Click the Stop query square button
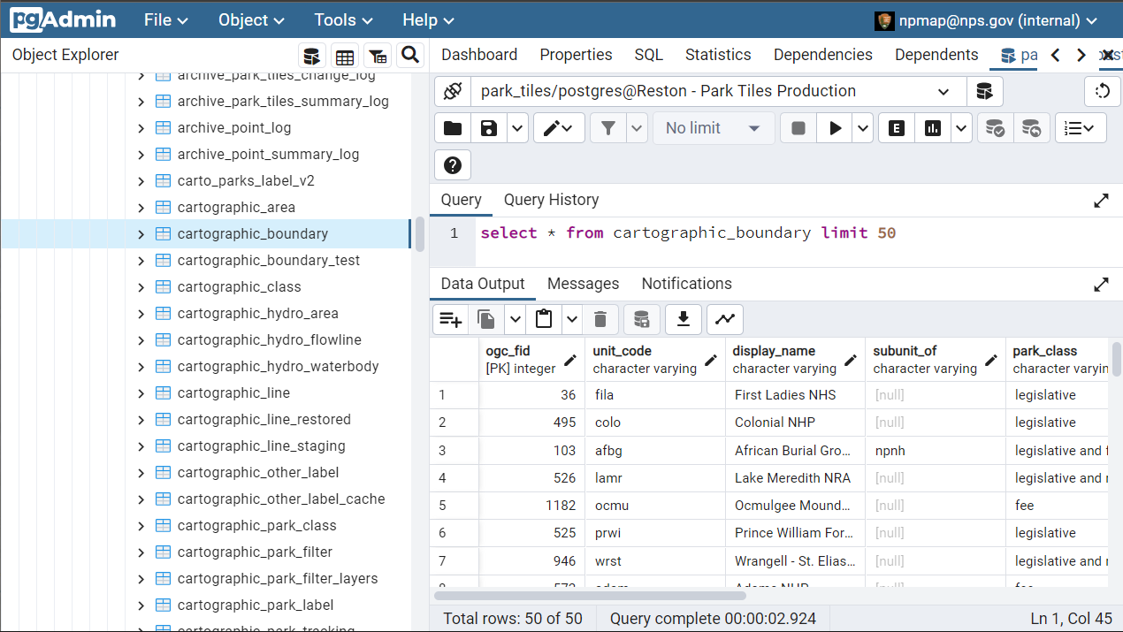 [x=798, y=128]
